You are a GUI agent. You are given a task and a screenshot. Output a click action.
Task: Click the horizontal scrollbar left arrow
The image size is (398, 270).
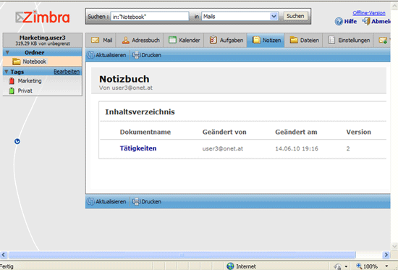[4, 255]
